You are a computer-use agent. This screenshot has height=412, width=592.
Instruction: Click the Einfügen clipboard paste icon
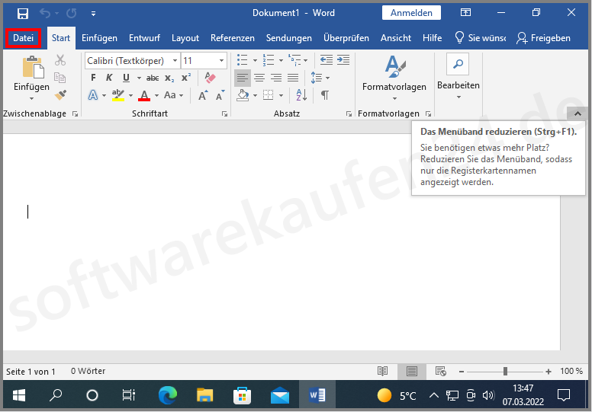(33, 68)
